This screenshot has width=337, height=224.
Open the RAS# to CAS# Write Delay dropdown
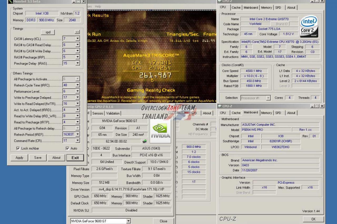(77, 51)
